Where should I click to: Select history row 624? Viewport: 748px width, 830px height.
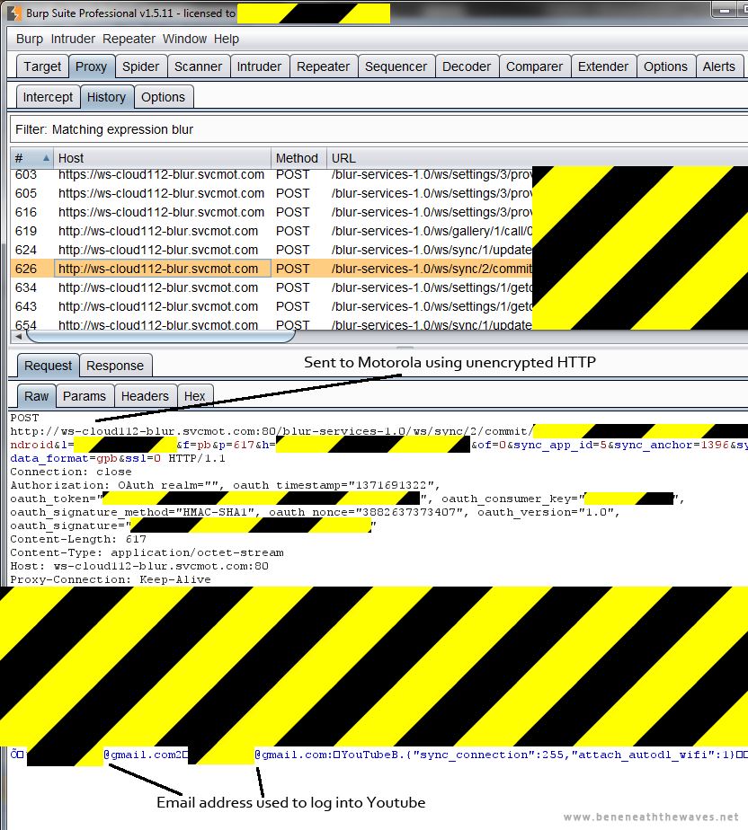pyautogui.click(x=272, y=250)
